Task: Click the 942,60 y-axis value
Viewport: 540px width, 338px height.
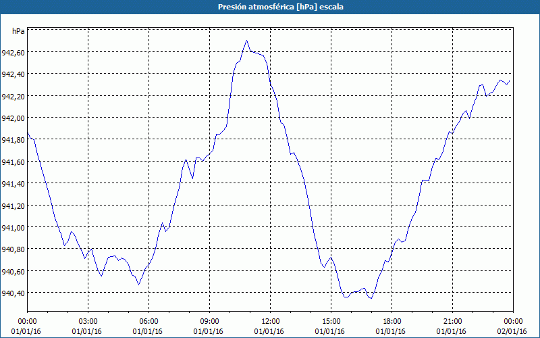Action: (13, 53)
